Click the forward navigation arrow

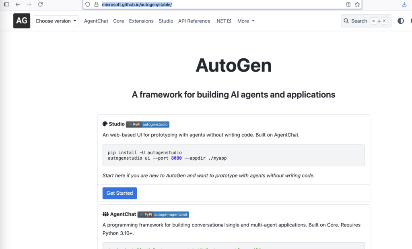click(x=29, y=4)
